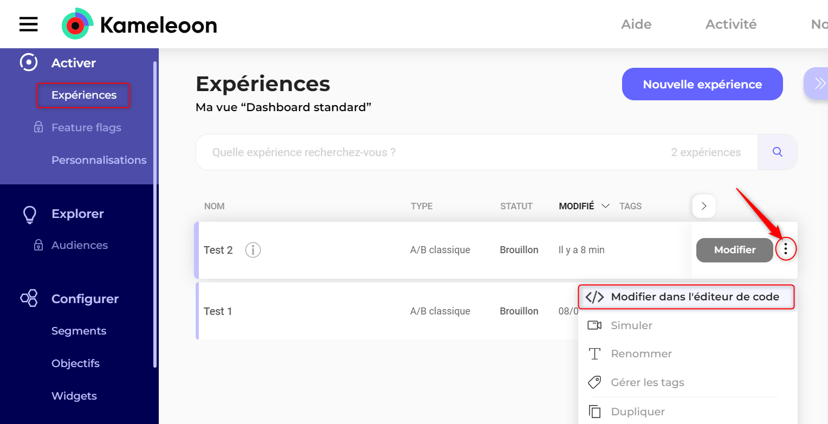This screenshot has height=424, width=828.
Task: Open Segments in the Configurer section
Action: click(x=79, y=331)
